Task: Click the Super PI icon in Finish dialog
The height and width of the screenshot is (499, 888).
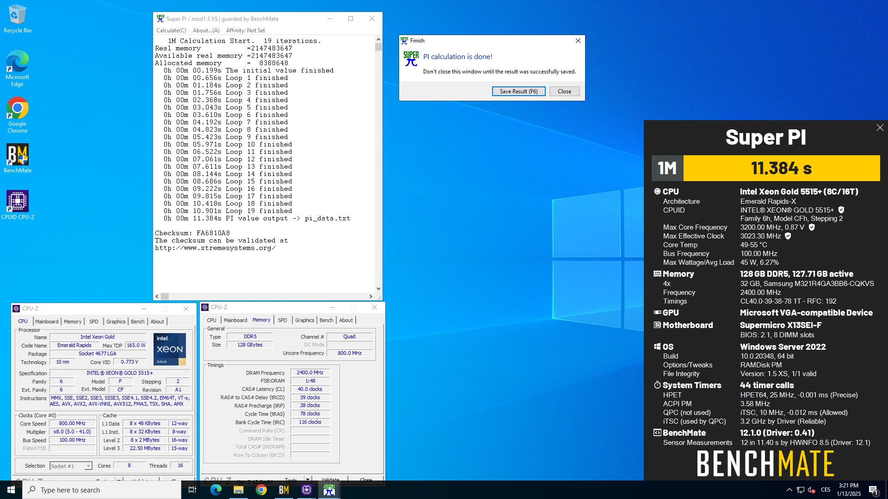Action: 411,59
